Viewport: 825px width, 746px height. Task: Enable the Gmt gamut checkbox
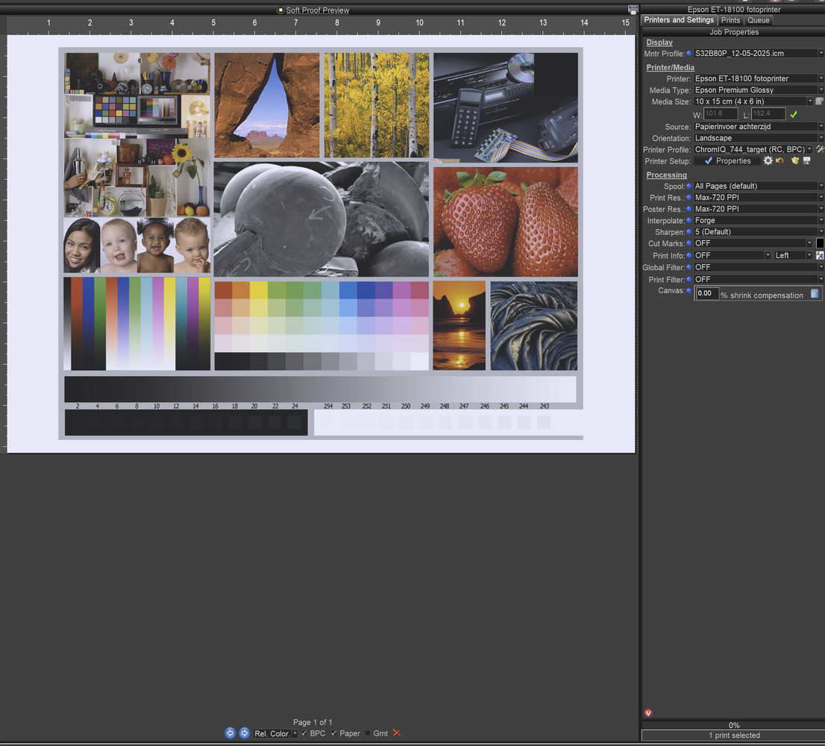tap(367, 733)
